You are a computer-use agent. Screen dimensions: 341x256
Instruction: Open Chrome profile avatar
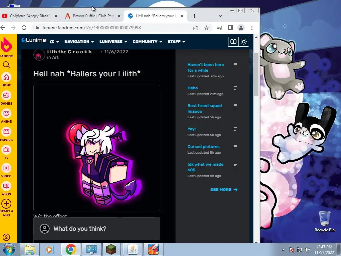(241, 28)
